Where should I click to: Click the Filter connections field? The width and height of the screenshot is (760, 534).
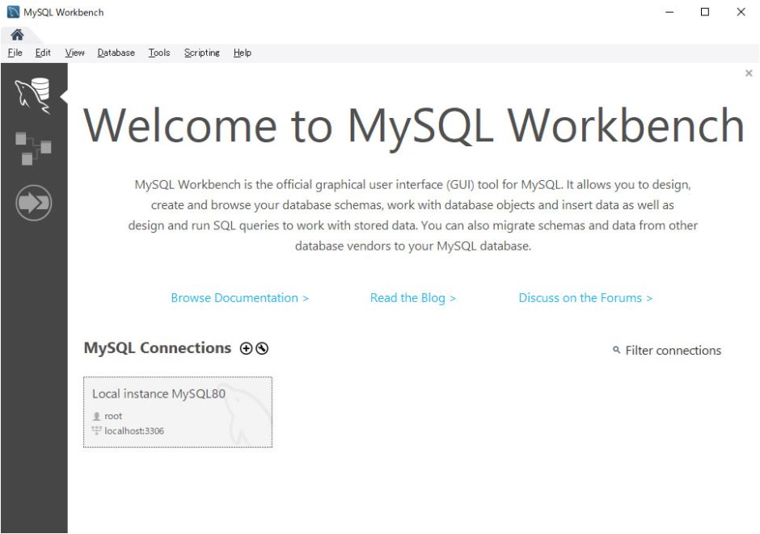pyautogui.click(x=673, y=351)
